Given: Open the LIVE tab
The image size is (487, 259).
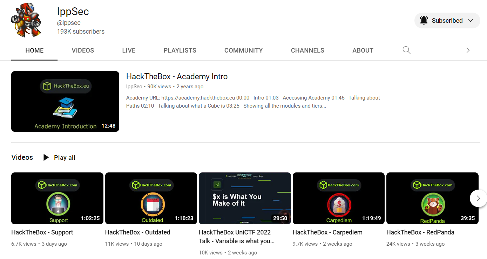Looking at the screenshot, I should coord(129,50).
